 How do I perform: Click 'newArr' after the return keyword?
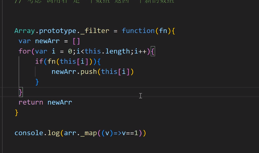click(60, 102)
